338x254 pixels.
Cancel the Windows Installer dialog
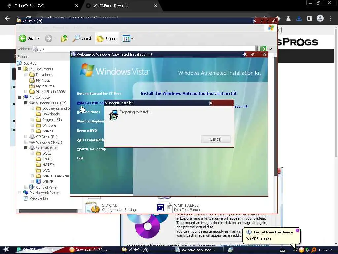[216, 139]
